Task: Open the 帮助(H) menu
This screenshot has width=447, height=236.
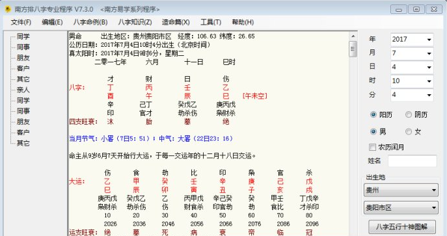Action: click(x=243, y=22)
